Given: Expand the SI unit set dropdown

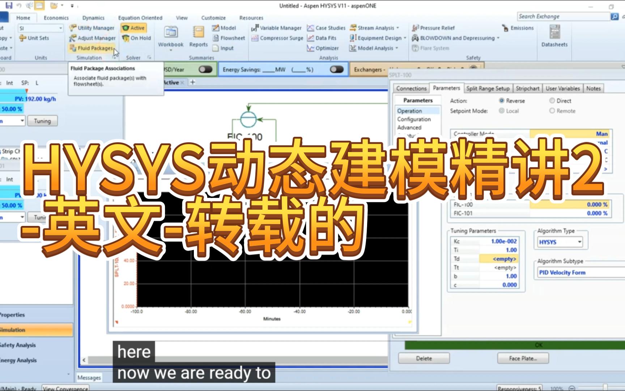Looking at the screenshot, I should [x=60, y=28].
